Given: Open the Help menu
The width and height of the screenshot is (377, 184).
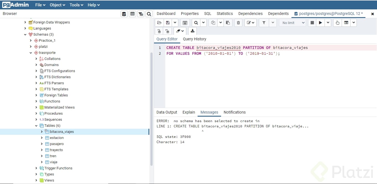Looking at the screenshot, I should pyautogui.click(x=94, y=5).
